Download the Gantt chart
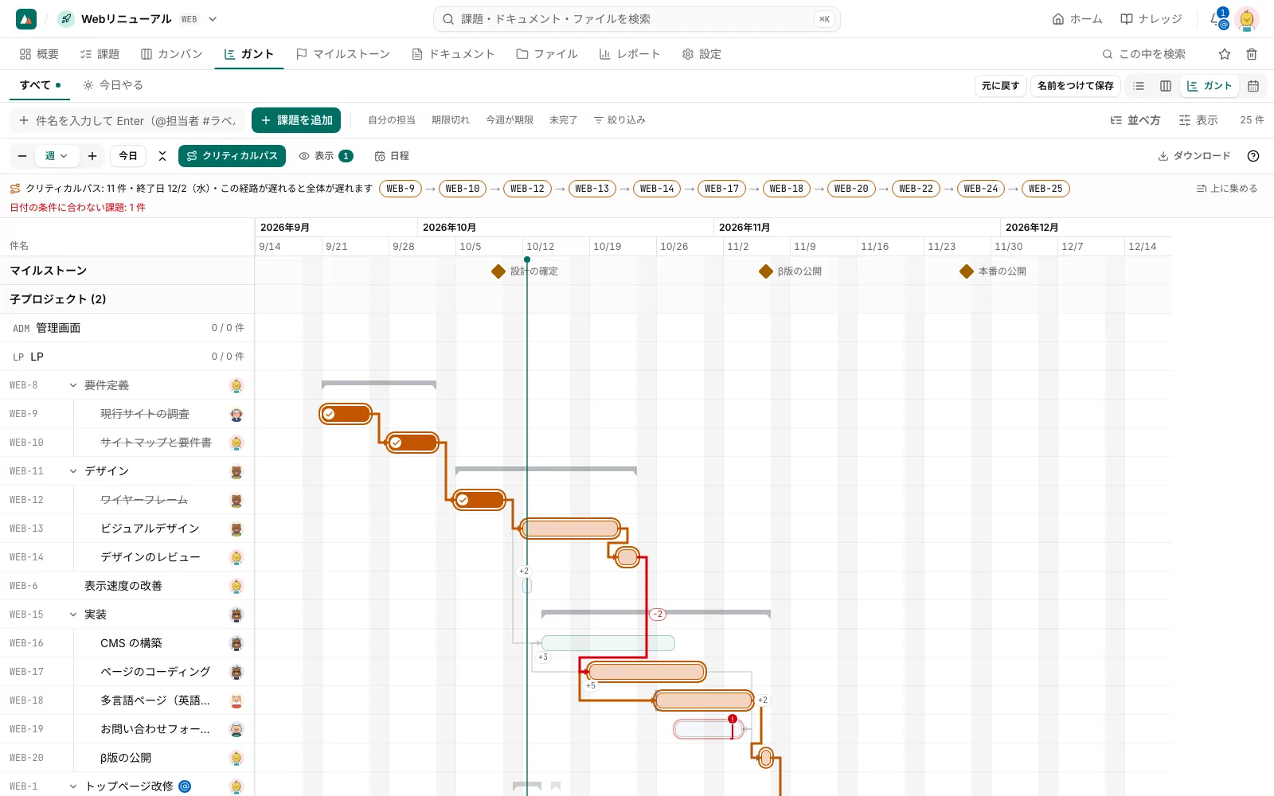1274x796 pixels. (x=1194, y=156)
